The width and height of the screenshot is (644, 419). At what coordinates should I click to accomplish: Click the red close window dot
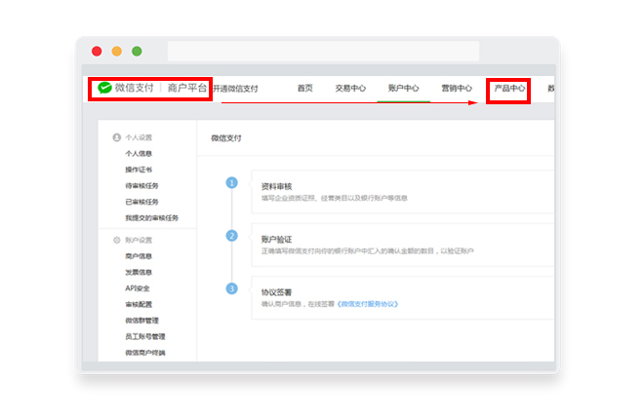pos(97,52)
